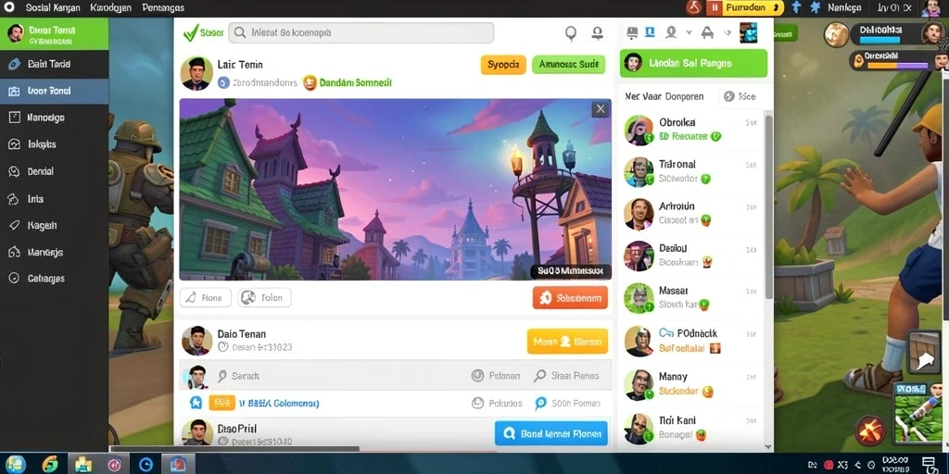Viewport: 949px width, 474px height.
Task: Click inside the search input field
Action: [361, 32]
